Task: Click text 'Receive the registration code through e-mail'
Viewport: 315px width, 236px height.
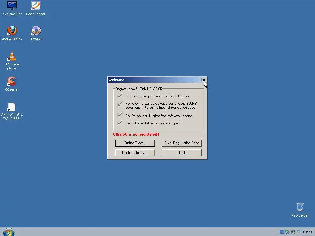Action: tap(157, 96)
